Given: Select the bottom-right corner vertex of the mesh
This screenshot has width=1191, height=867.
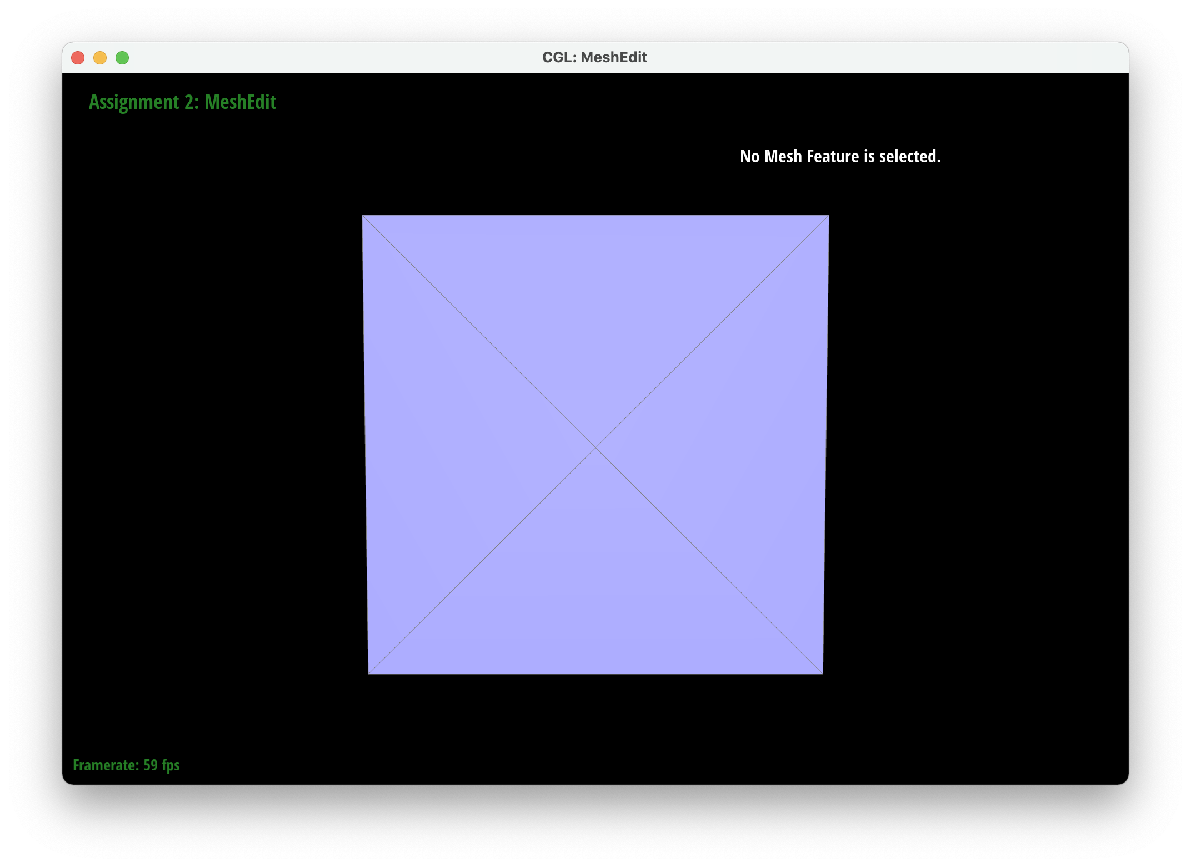Looking at the screenshot, I should (823, 674).
